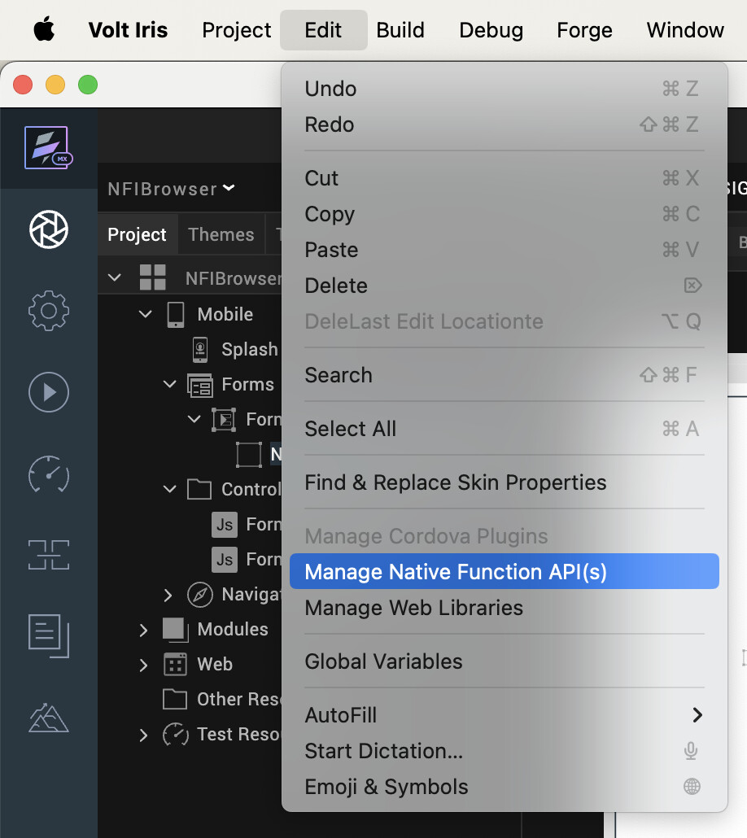Open the Window menu
The height and width of the screenshot is (838, 747).
pos(685,30)
